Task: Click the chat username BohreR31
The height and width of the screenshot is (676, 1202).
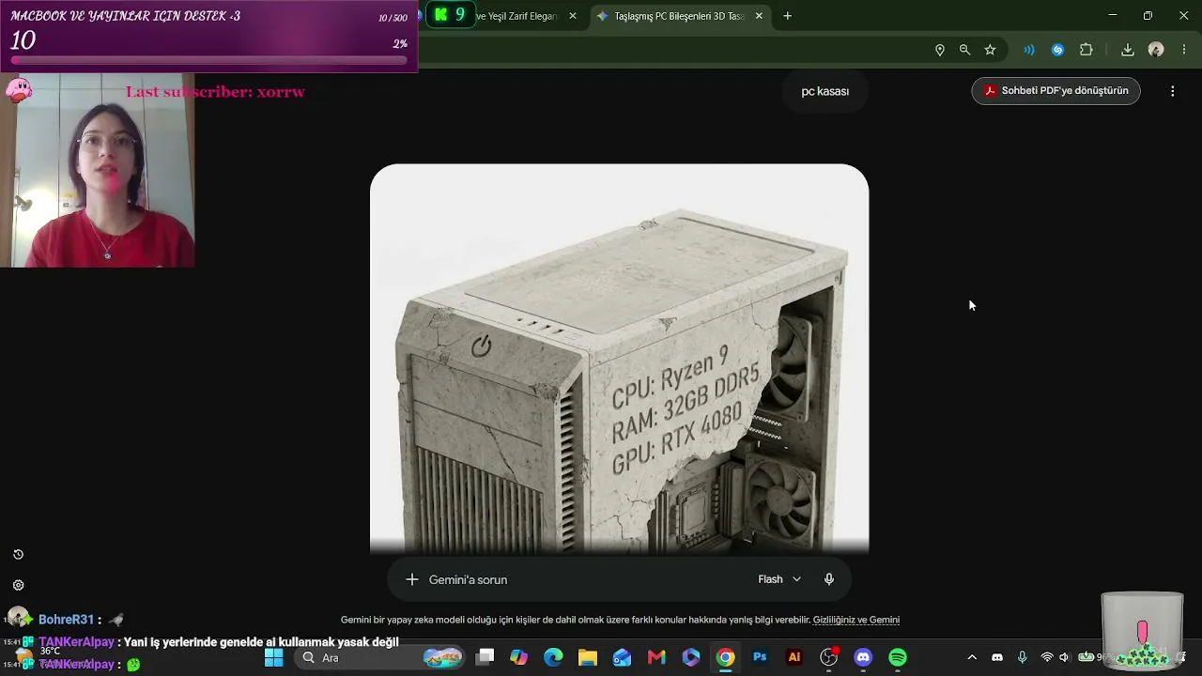Action: tap(66, 620)
